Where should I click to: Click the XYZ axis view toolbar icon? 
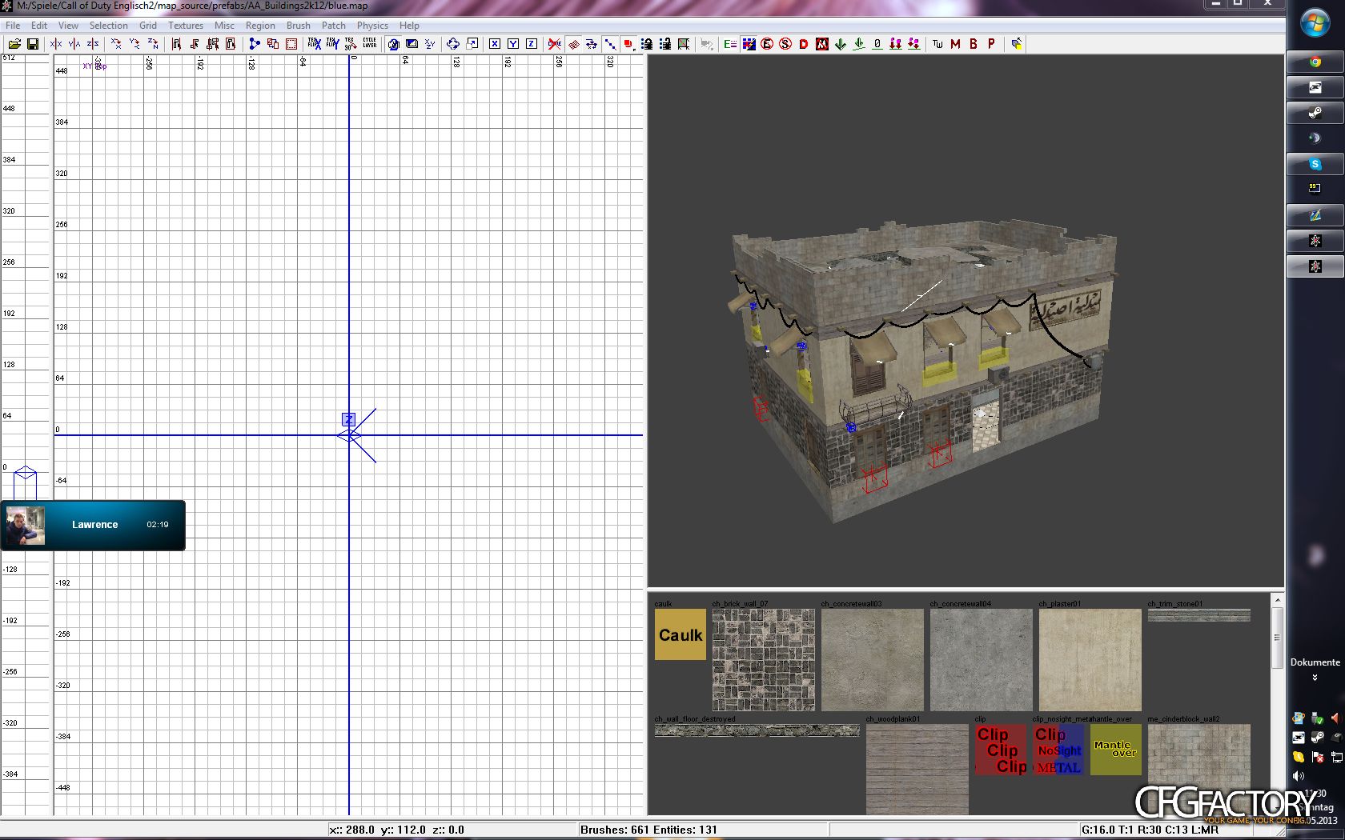(430, 44)
